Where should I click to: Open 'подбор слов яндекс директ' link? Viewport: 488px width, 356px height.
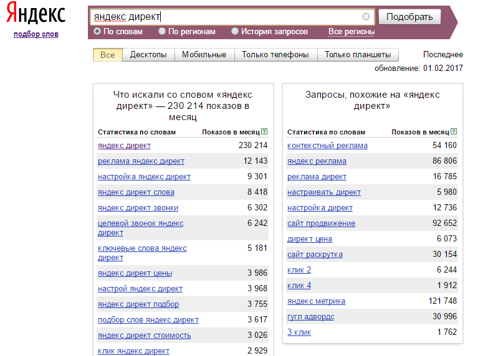[148, 320]
